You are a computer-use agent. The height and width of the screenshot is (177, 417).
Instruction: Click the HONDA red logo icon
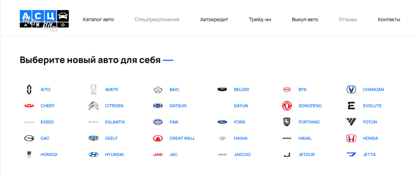click(351, 138)
